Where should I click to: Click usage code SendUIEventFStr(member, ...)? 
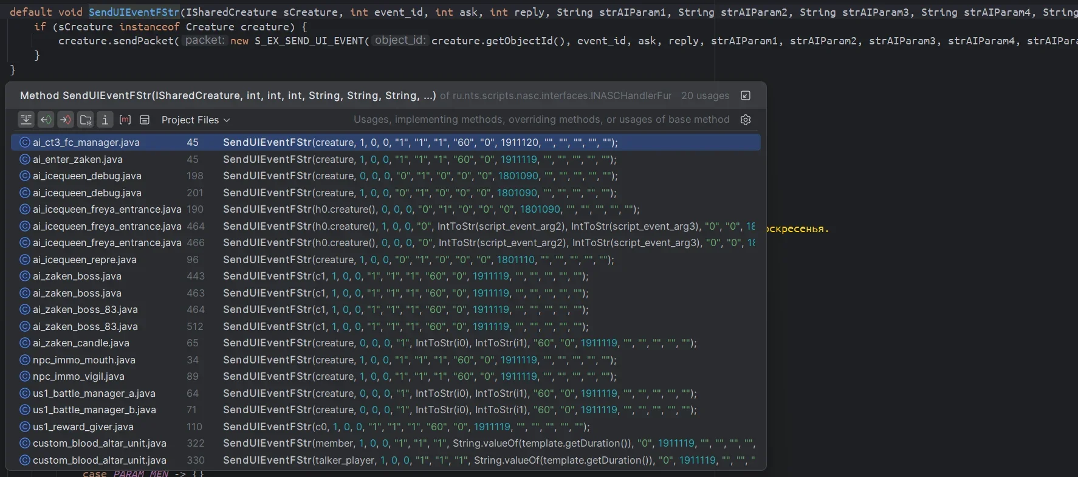(x=489, y=443)
